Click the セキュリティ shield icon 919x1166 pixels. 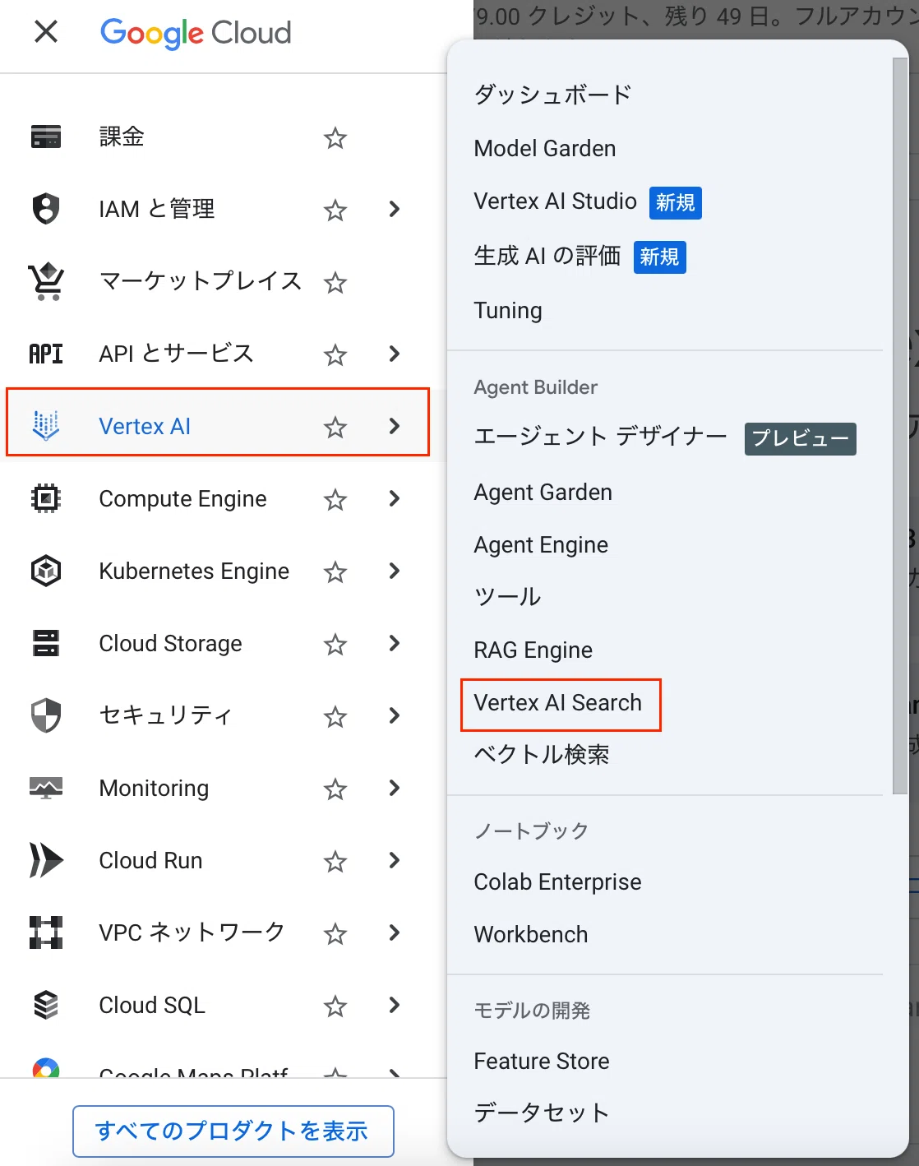coord(46,715)
